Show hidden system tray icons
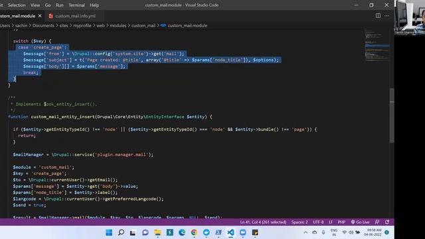 tap(305, 232)
